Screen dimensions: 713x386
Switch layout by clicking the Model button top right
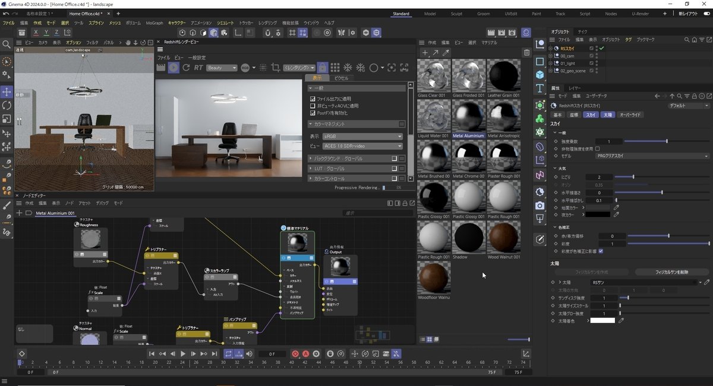(x=431, y=13)
